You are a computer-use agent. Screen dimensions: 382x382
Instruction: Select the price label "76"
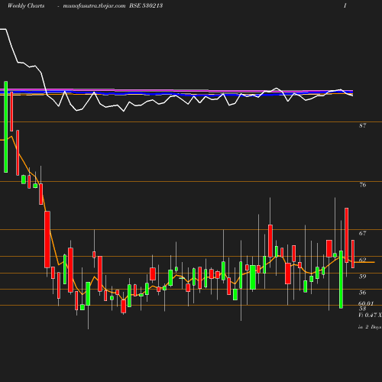coord(363,185)
